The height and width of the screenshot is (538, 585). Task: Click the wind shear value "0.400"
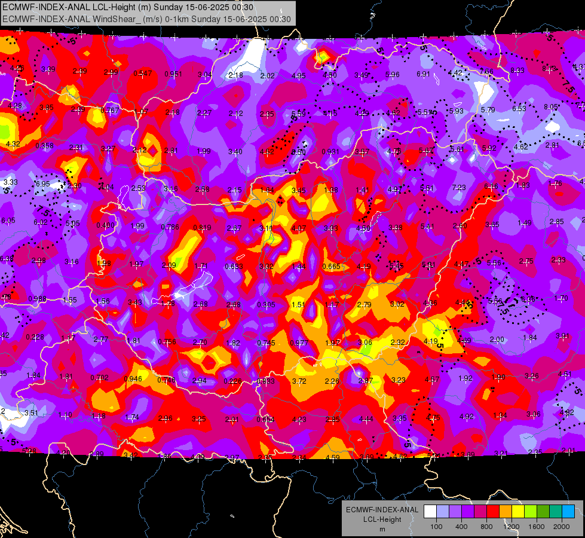[x=106, y=225]
